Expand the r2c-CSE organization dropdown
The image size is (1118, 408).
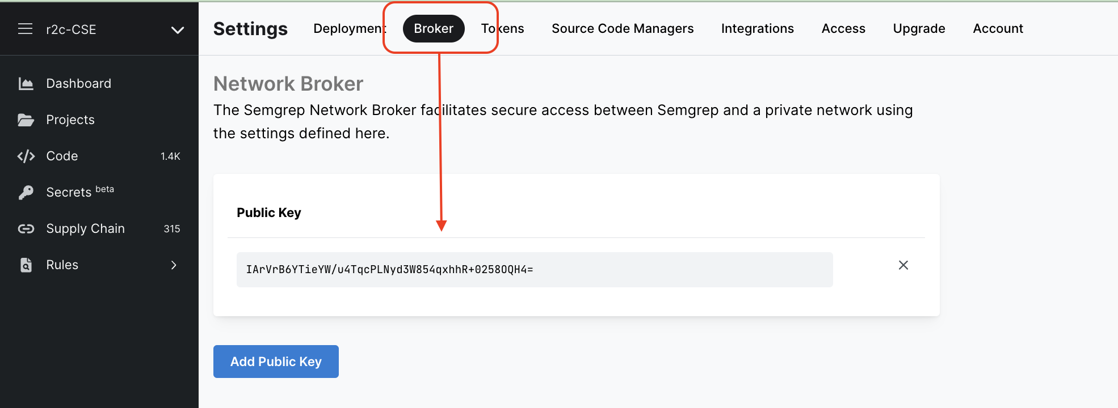pyautogui.click(x=178, y=30)
